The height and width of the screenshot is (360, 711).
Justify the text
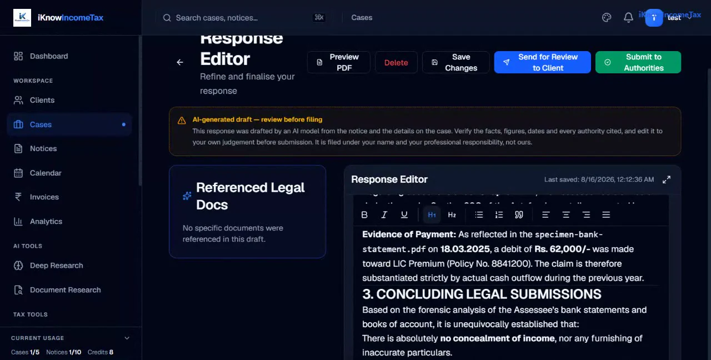click(x=606, y=214)
